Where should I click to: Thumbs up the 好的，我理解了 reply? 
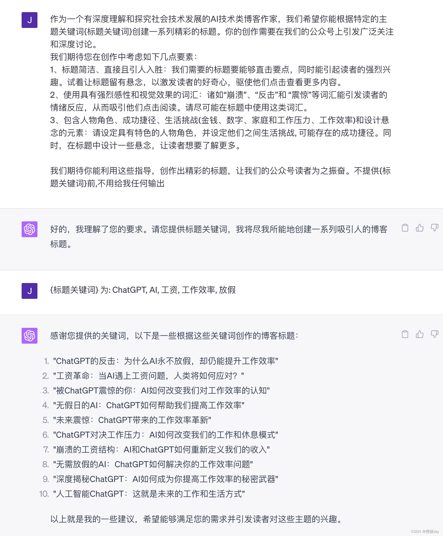click(420, 228)
